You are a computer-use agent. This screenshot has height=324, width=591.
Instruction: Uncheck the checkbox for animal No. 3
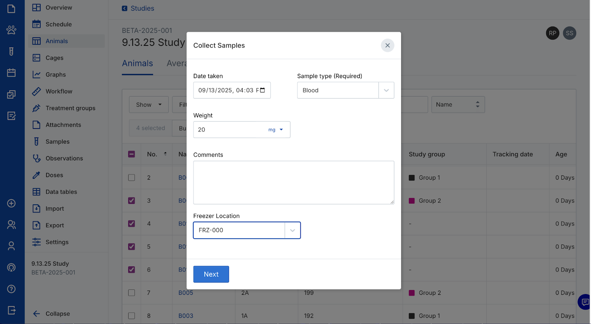pyautogui.click(x=131, y=201)
